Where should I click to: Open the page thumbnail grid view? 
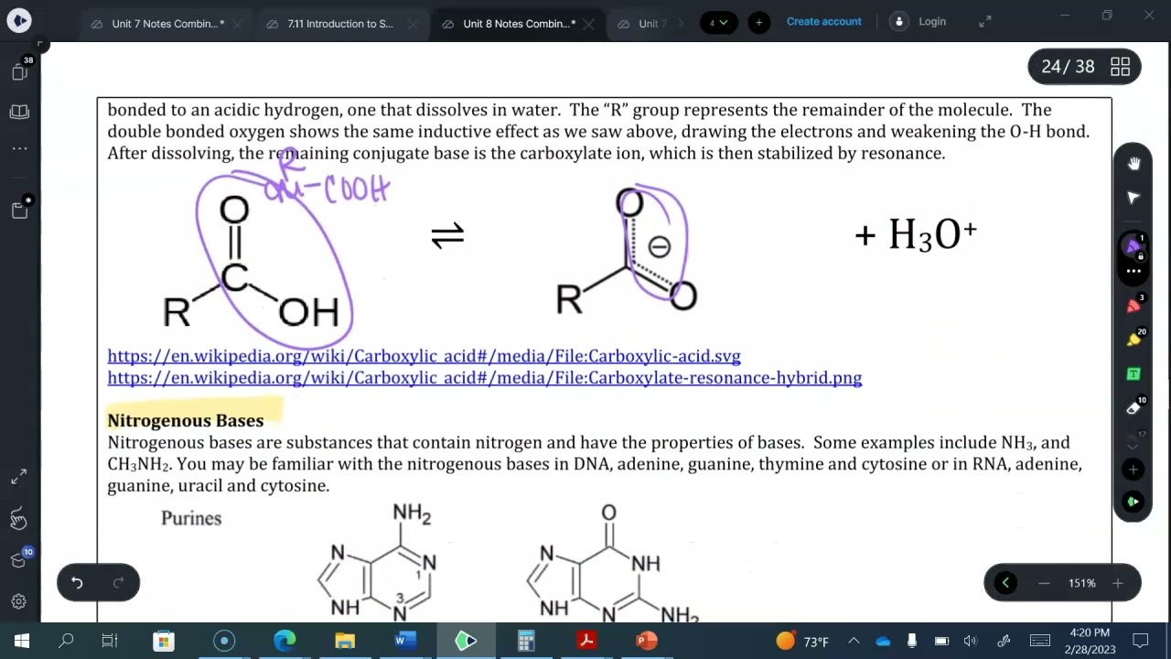1120,67
